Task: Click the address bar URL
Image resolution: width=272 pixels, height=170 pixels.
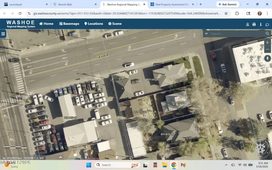Action: (127, 13)
